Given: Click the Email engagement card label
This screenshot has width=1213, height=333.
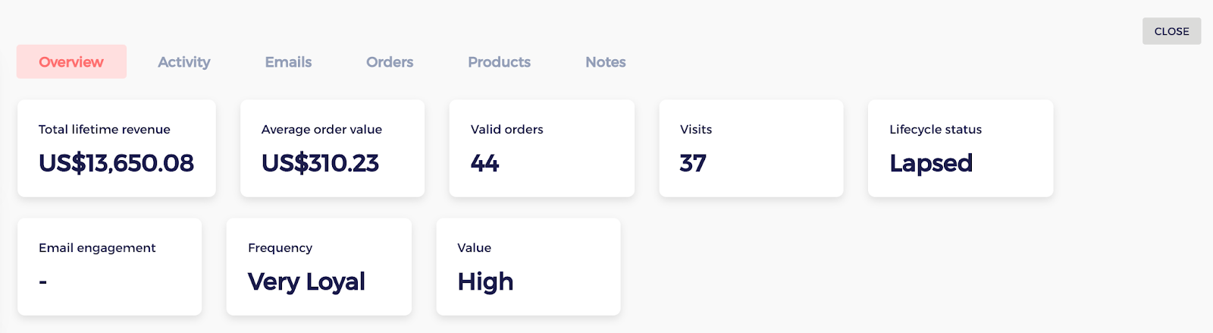Looking at the screenshot, I should tap(97, 248).
